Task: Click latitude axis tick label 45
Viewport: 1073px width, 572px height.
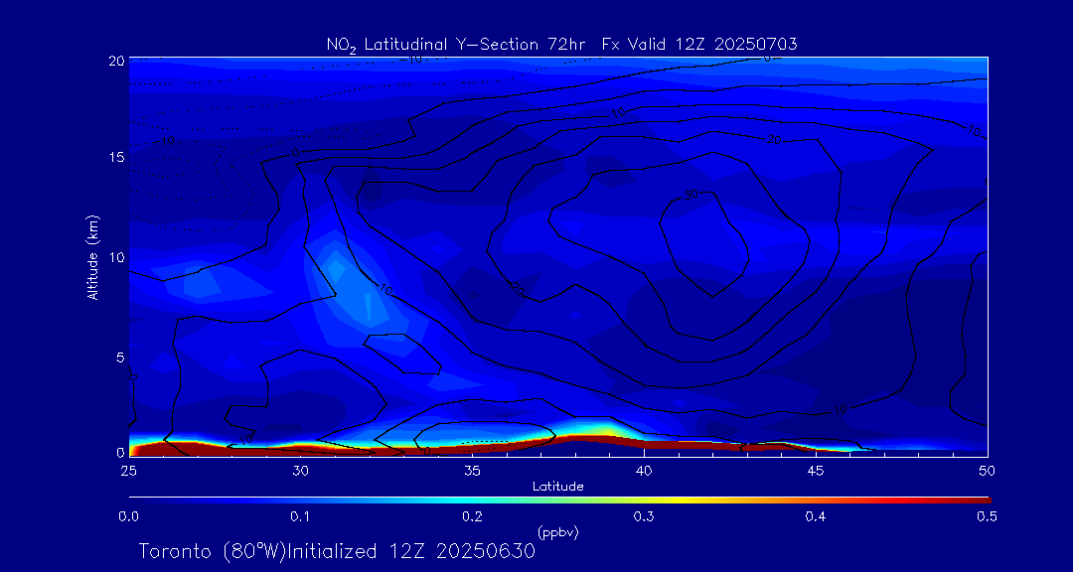Action: pyautogui.click(x=816, y=471)
